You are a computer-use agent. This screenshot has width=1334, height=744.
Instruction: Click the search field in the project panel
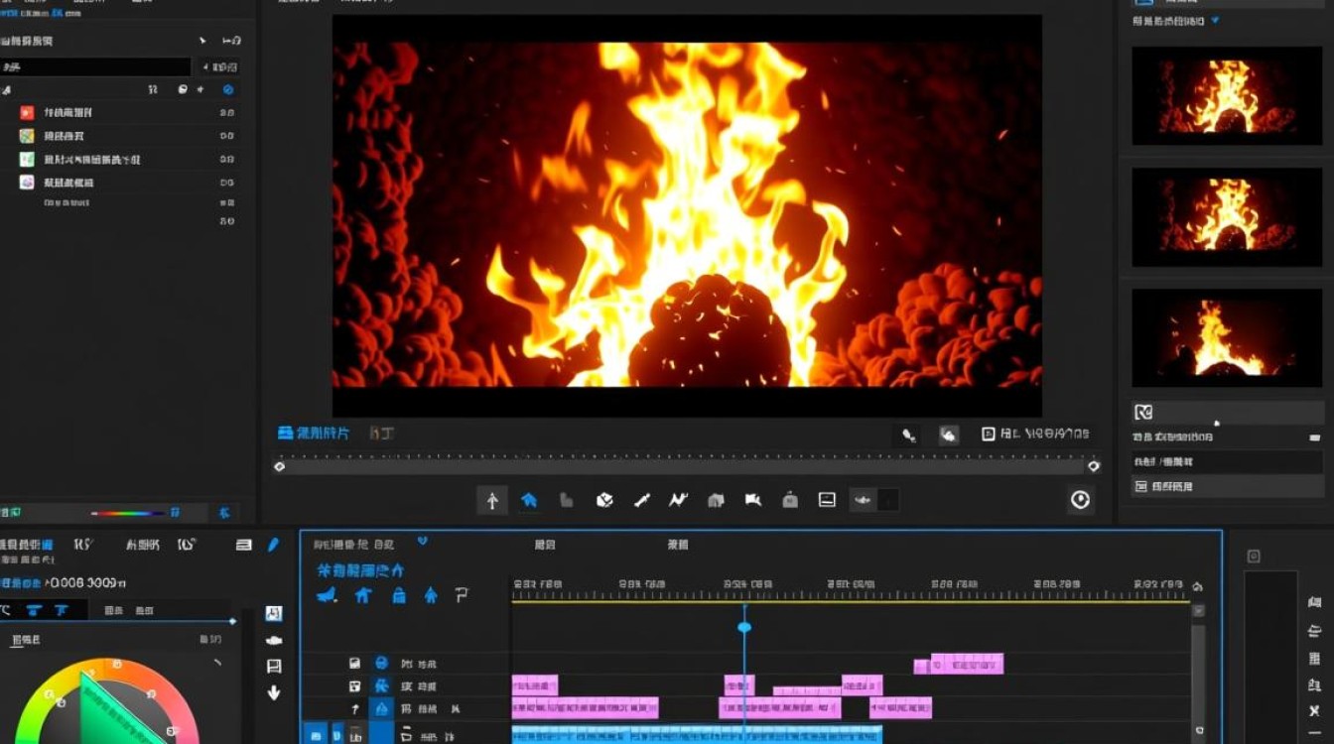click(95, 67)
